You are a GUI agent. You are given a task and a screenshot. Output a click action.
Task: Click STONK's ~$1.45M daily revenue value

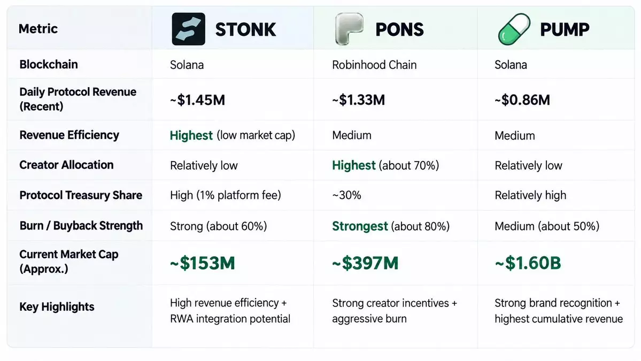(x=197, y=100)
